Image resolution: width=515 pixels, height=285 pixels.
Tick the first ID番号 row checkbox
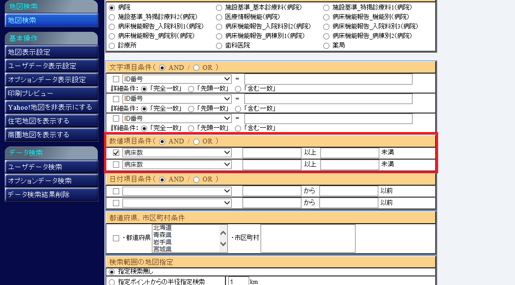click(x=116, y=79)
